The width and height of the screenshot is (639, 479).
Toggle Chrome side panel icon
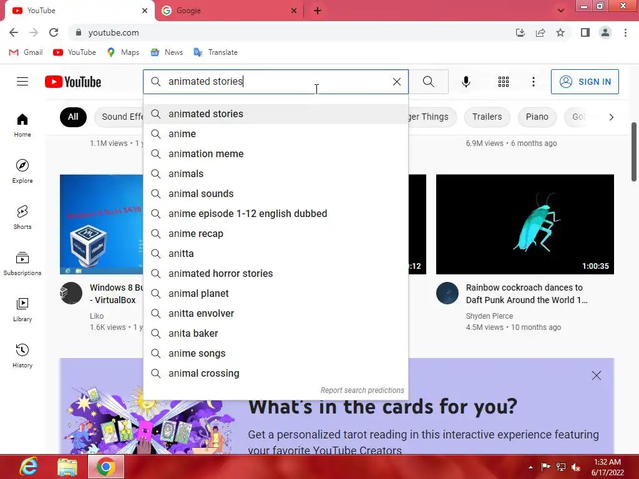[x=585, y=32]
